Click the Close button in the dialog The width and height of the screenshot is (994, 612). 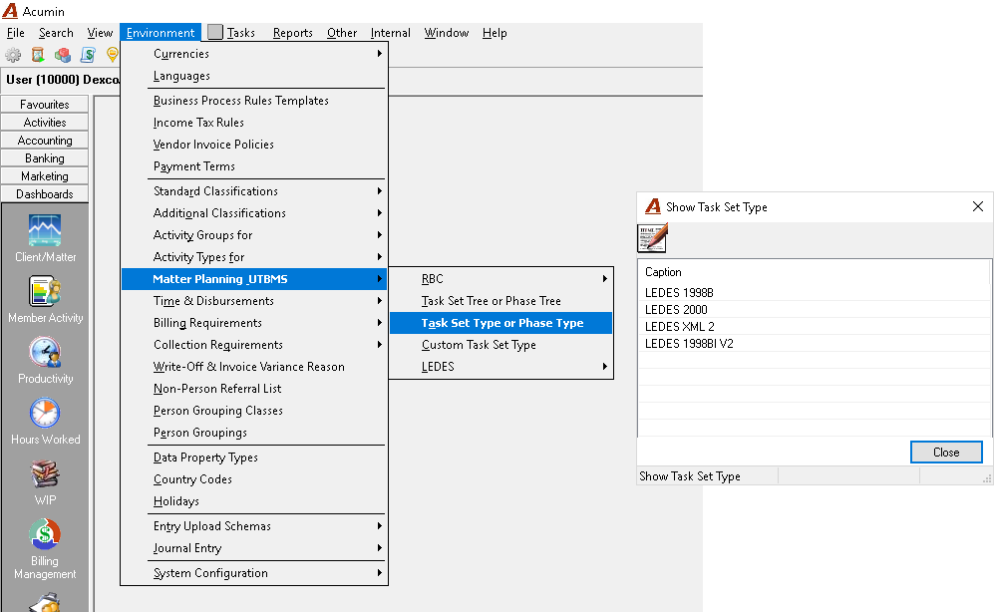pos(946,453)
